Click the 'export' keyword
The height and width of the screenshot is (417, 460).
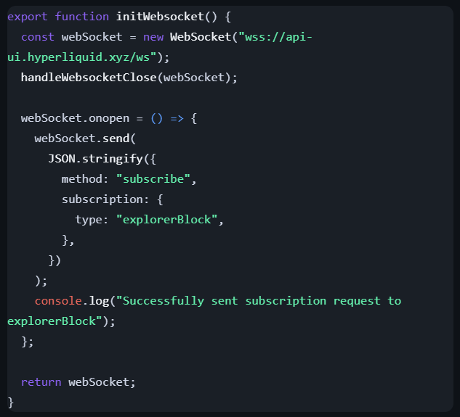28,17
